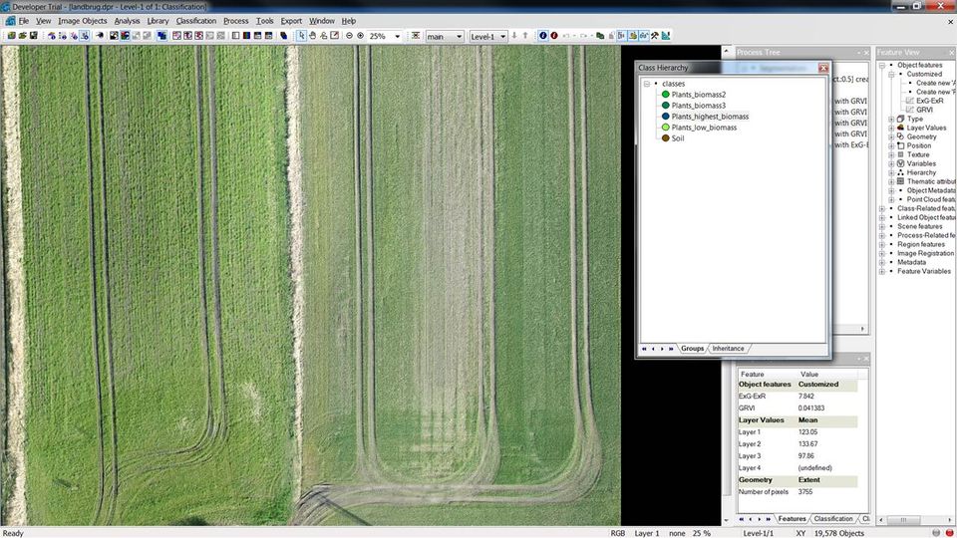Click the save project floppy disk icon
The height and width of the screenshot is (538, 957).
point(34,36)
